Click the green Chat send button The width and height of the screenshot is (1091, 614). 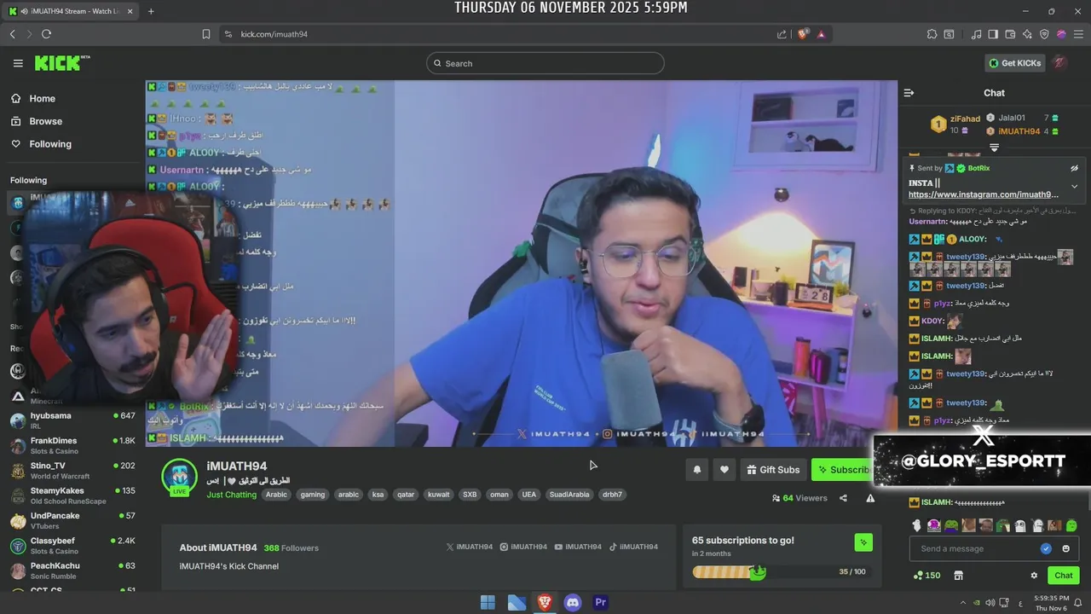(x=1063, y=576)
